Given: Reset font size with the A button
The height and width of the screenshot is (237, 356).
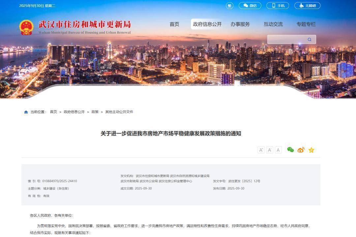Looking at the screenshot, I should click(x=278, y=150).
